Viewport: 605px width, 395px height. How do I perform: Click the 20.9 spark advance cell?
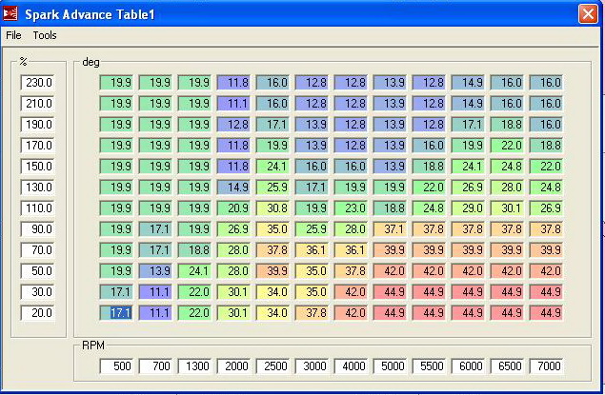pyautogui.click(x=235, y=208)
